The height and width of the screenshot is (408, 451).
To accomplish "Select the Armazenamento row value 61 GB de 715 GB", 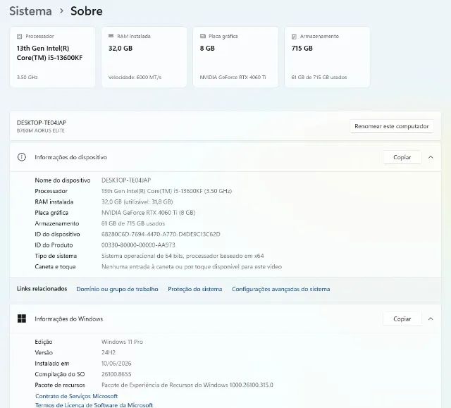I will click(x=133, y=223).
